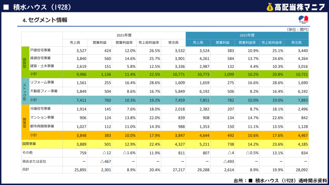Select the 2021年度 column group header
Viewport: 329px width, 185px height.
coord(124,35)
